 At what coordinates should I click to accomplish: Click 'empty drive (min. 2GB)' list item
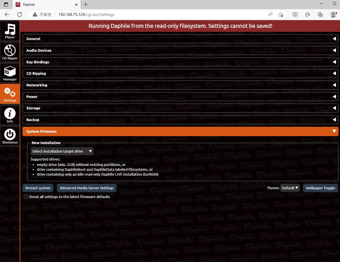[x=81, y=165]
